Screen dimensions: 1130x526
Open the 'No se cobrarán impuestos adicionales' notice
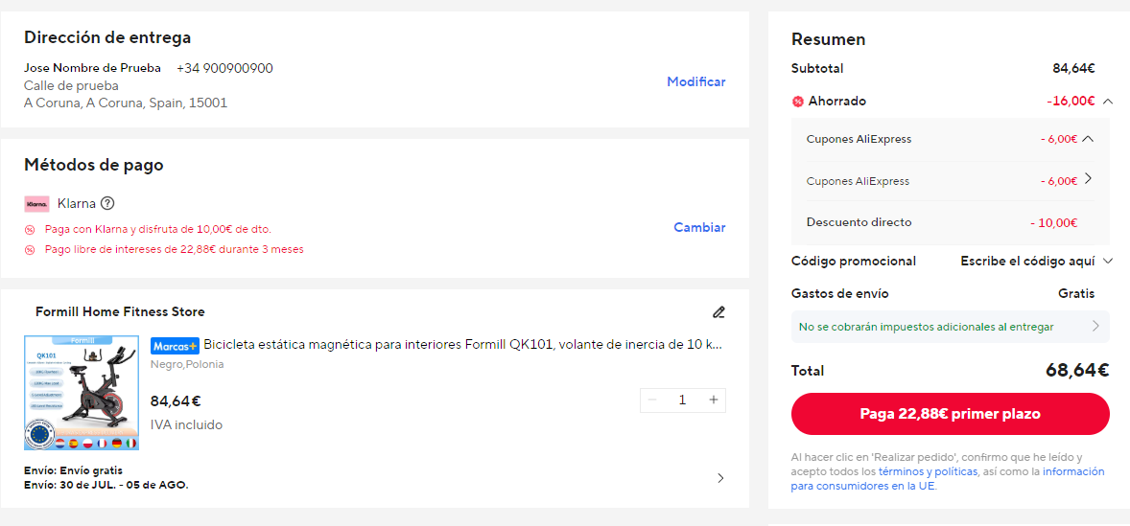tap(950, 327)
